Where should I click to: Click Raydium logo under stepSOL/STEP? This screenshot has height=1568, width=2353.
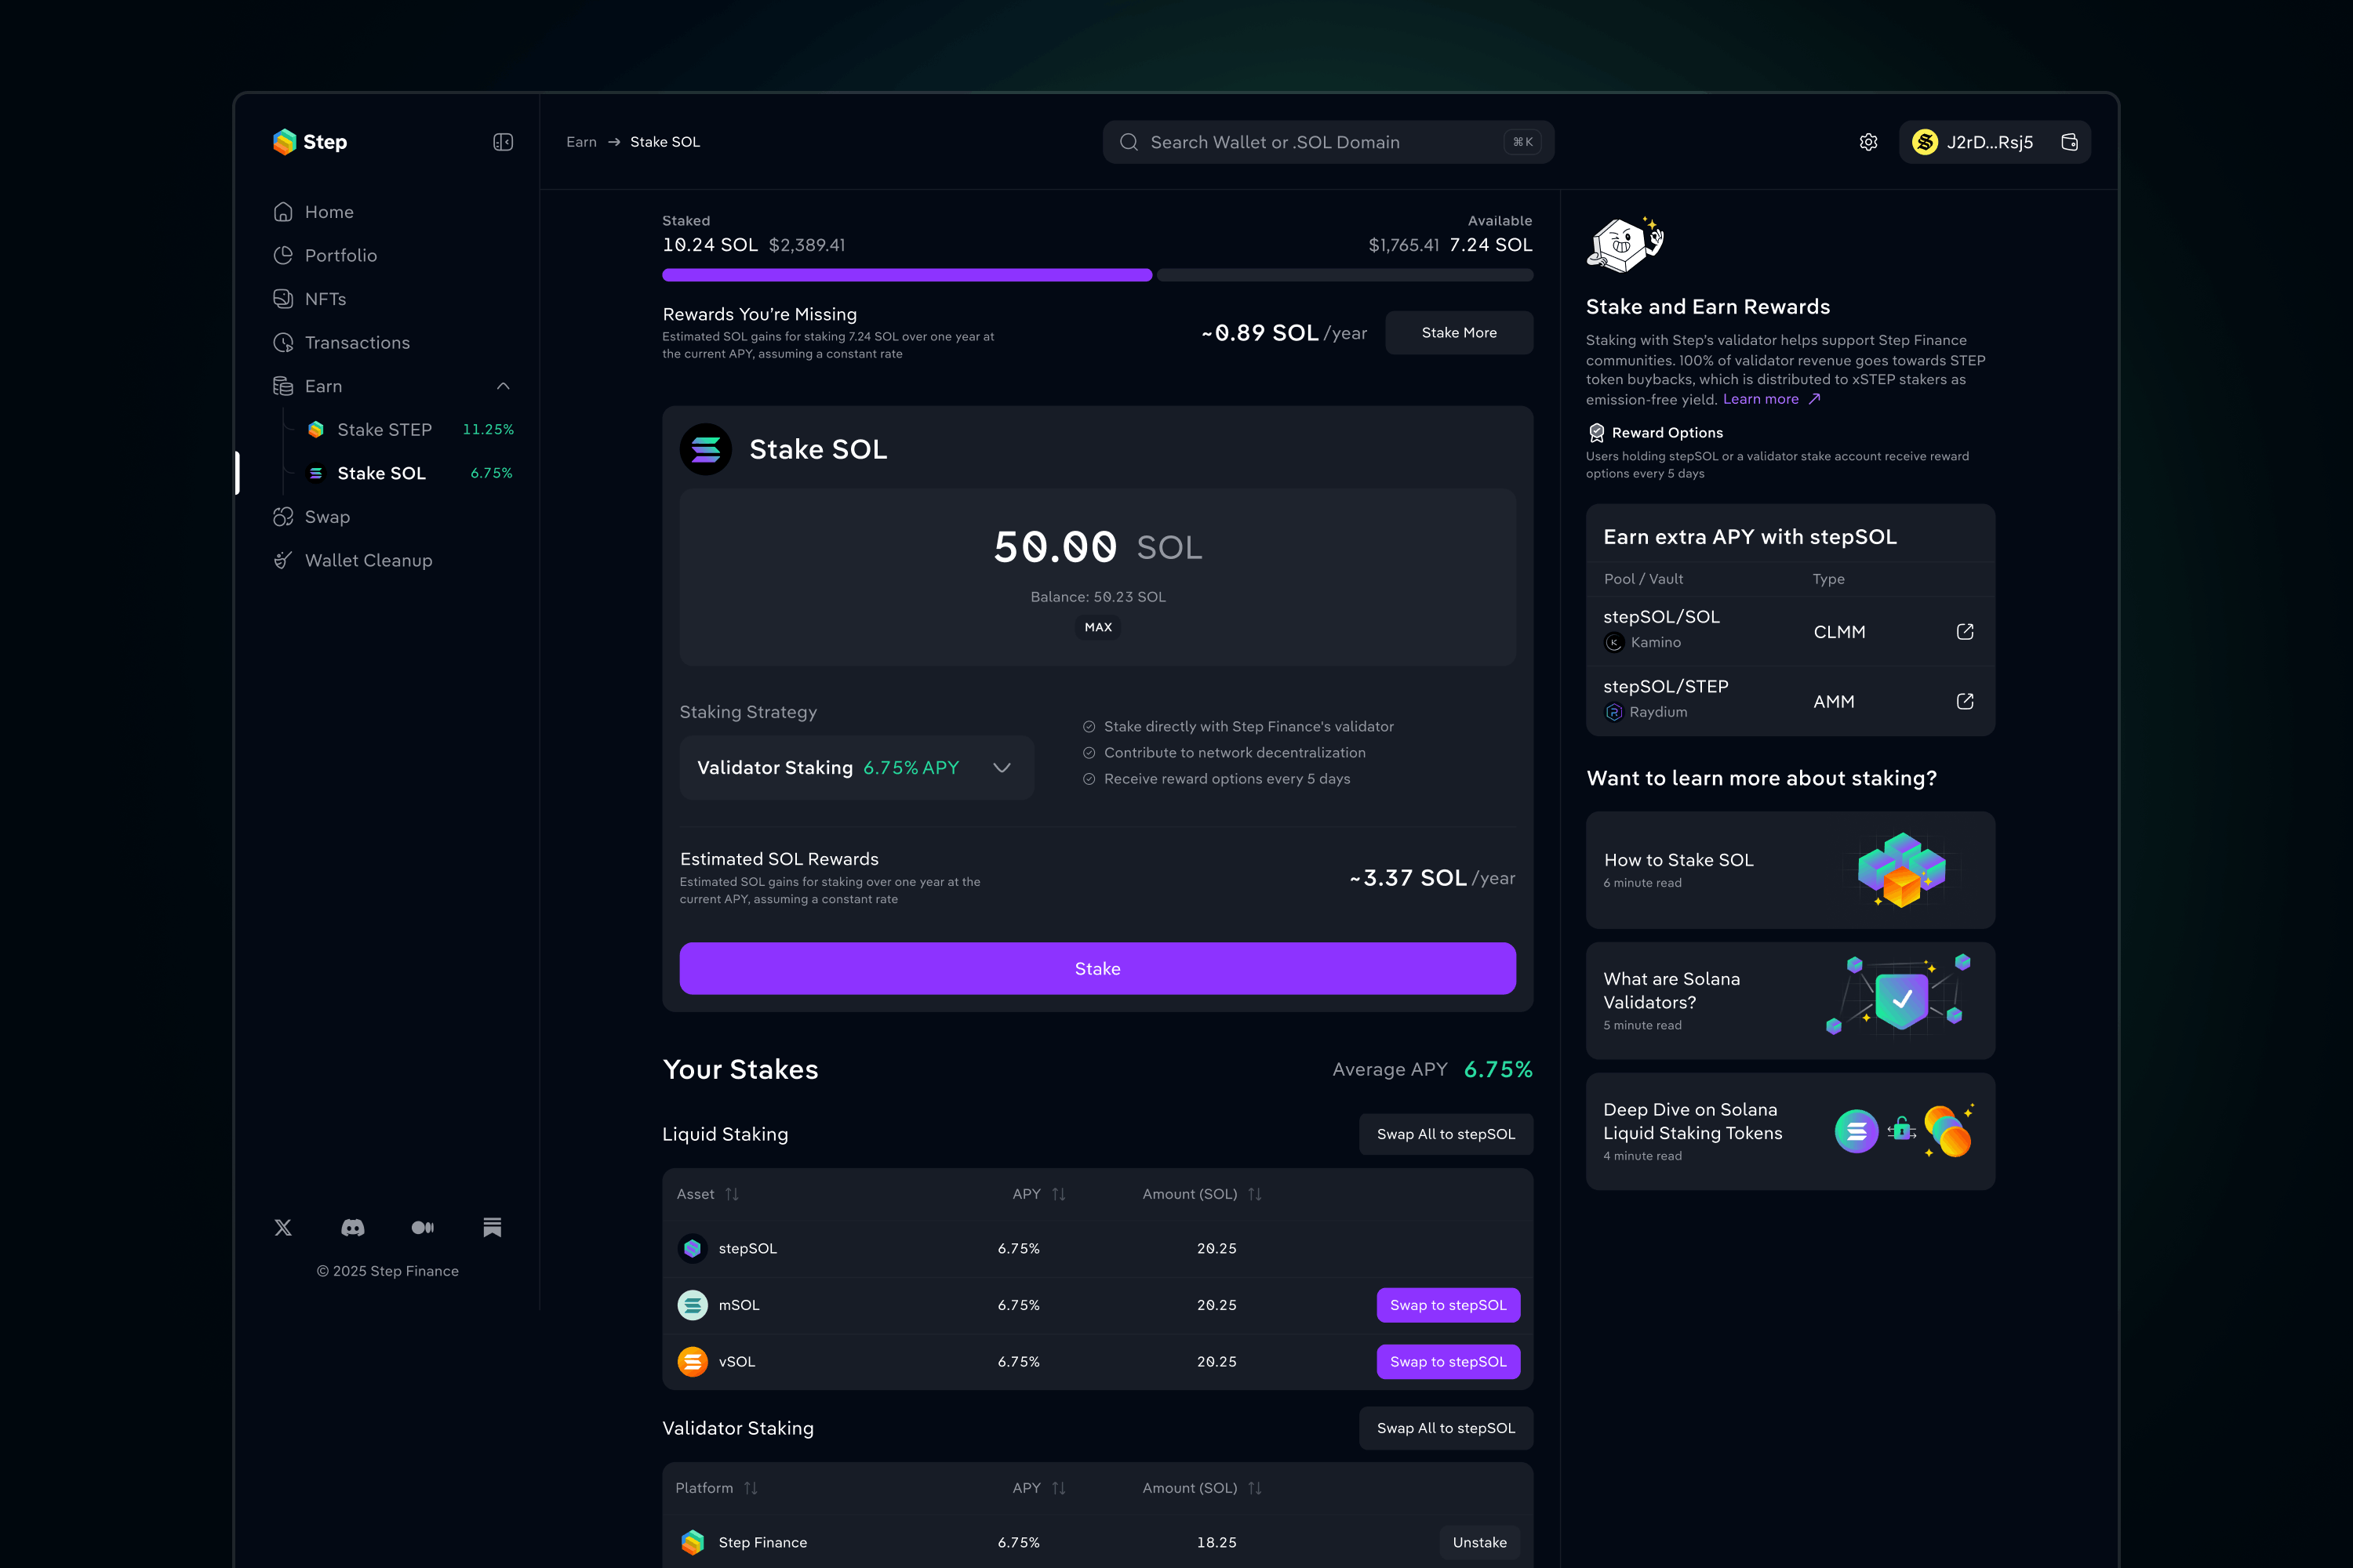click(x=1613, y=712)
